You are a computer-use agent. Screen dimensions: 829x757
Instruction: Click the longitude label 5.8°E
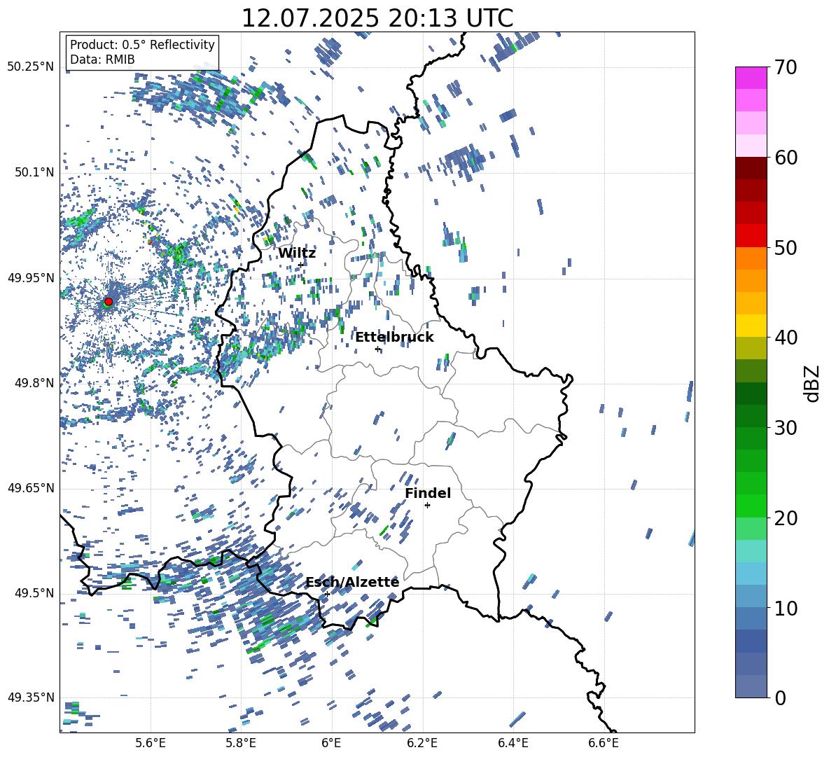pos(241,744)
